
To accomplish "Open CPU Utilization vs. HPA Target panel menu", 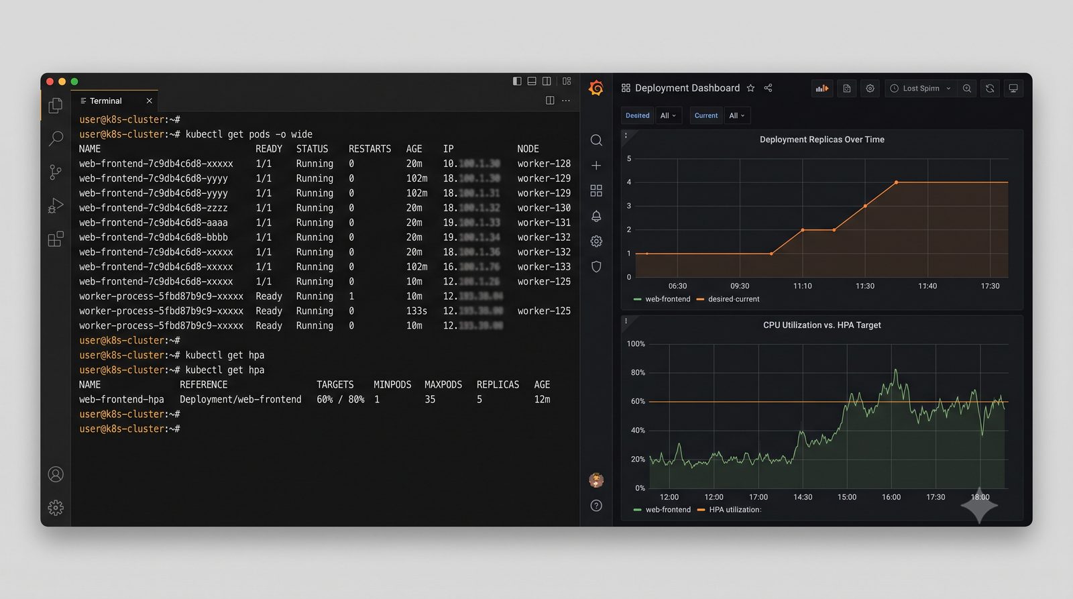I will coord(626,321).
